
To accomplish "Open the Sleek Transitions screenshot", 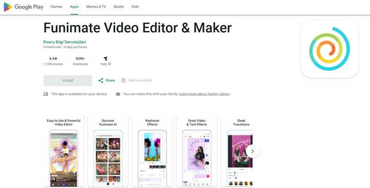I will tap(237, 151).
